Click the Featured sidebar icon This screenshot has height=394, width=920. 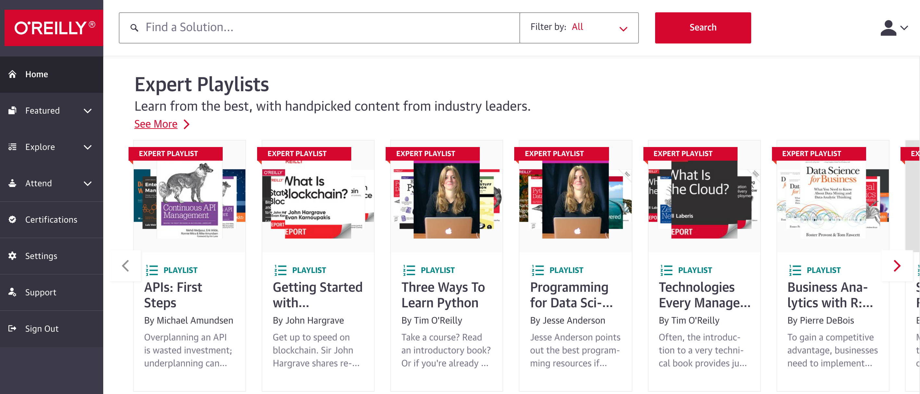[x=13, y=110]
